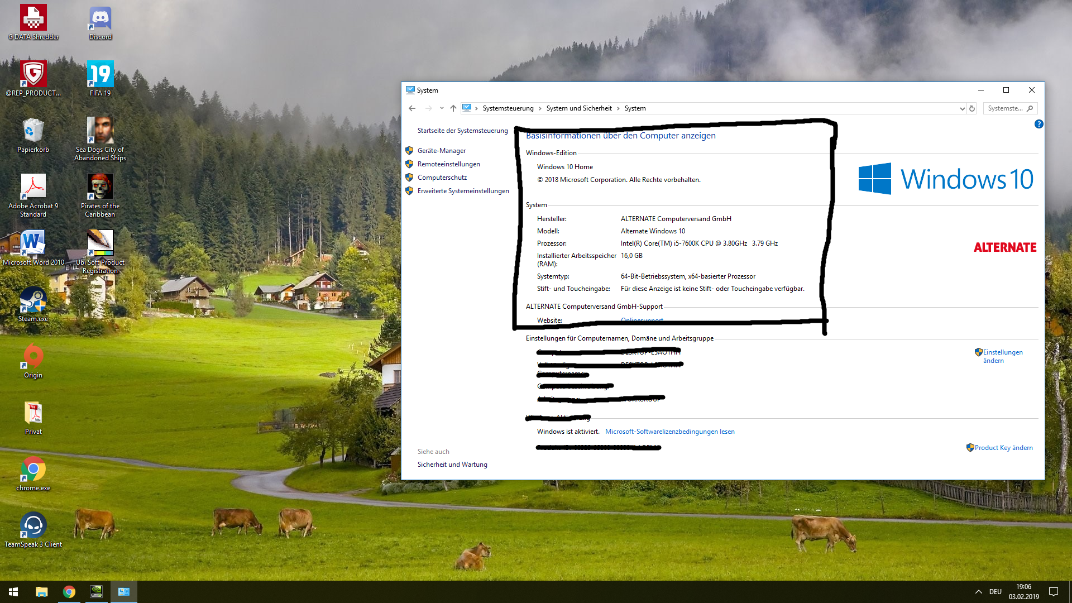Launch Steam.exe desktop icon
This screenshot has width=1072, height=603.
click(33, 304)
